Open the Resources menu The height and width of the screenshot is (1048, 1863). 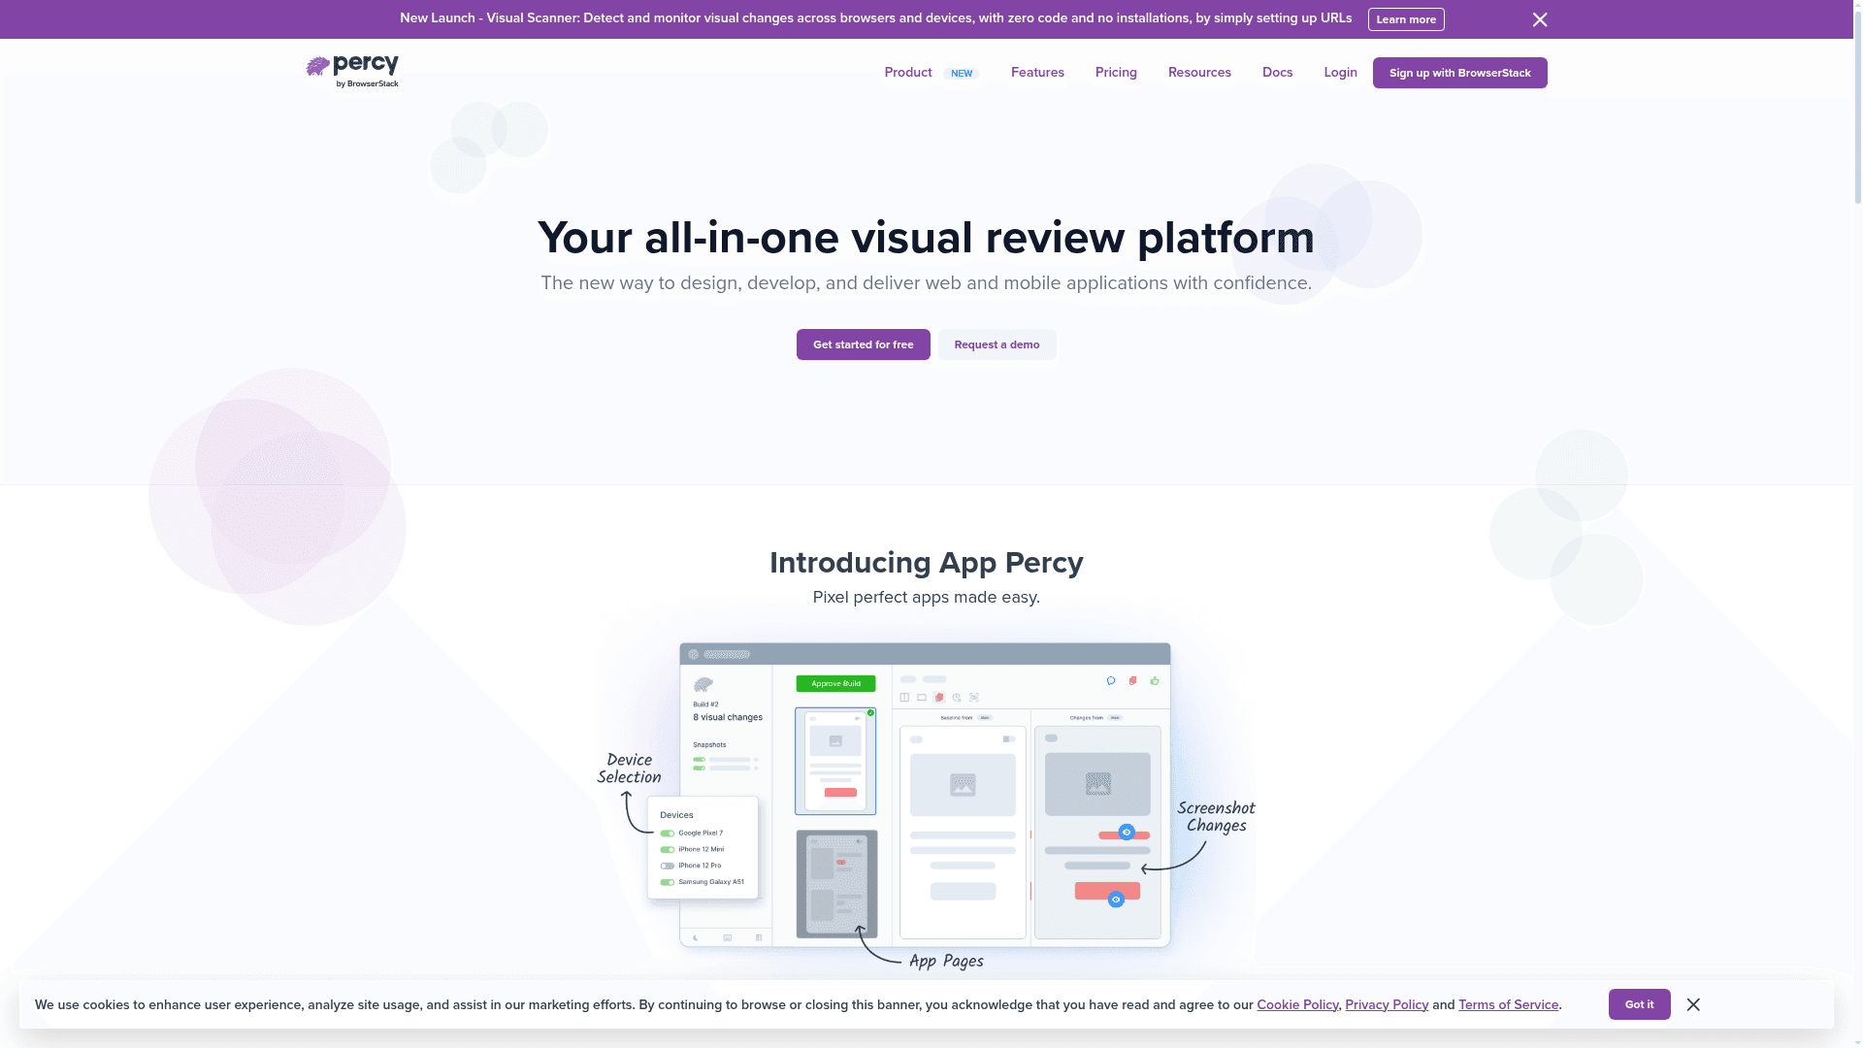point(1199,73)
